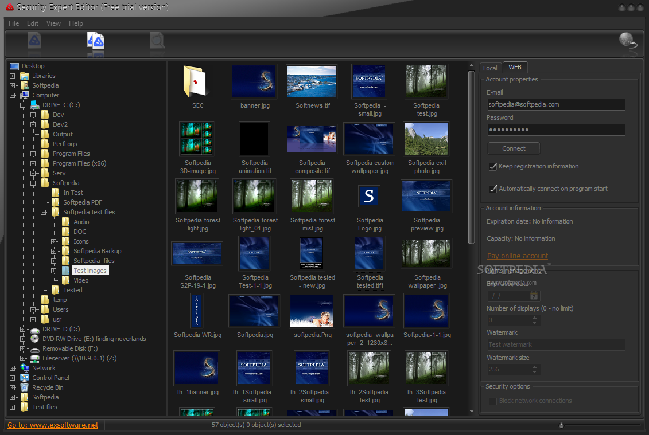Select Softpedia Logo.jpg thumbnail
The width and height of the screenshot is (649, 435).
coord(369,196)
